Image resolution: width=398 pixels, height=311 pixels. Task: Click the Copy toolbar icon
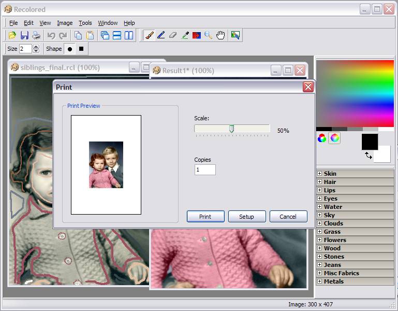pos(78,35)
